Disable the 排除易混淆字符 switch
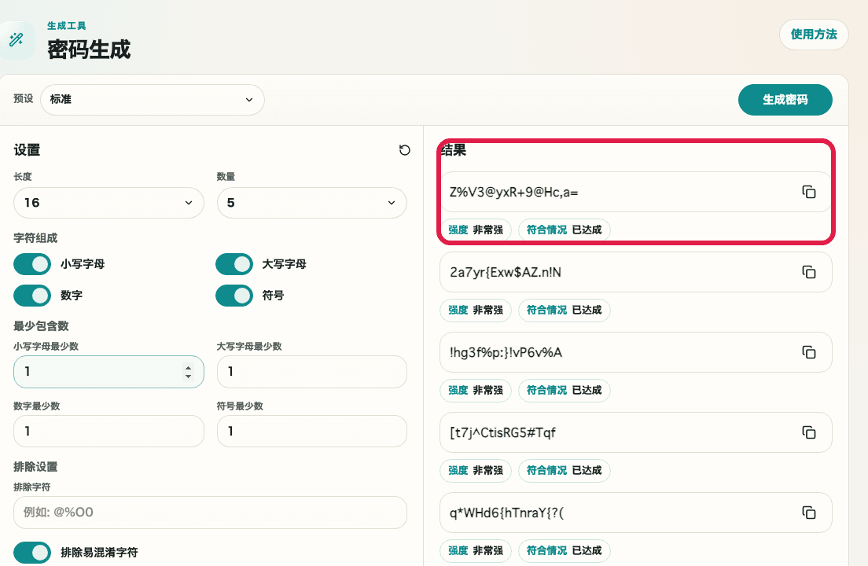 click(x=32, y=553)
